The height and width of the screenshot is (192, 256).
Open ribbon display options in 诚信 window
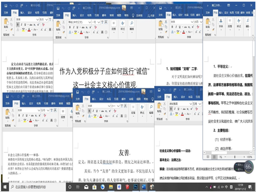coord(132,8)
